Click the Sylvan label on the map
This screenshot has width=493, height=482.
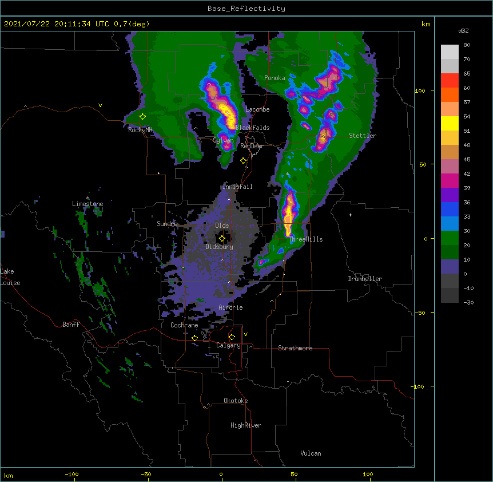click(x=223, y=140)
